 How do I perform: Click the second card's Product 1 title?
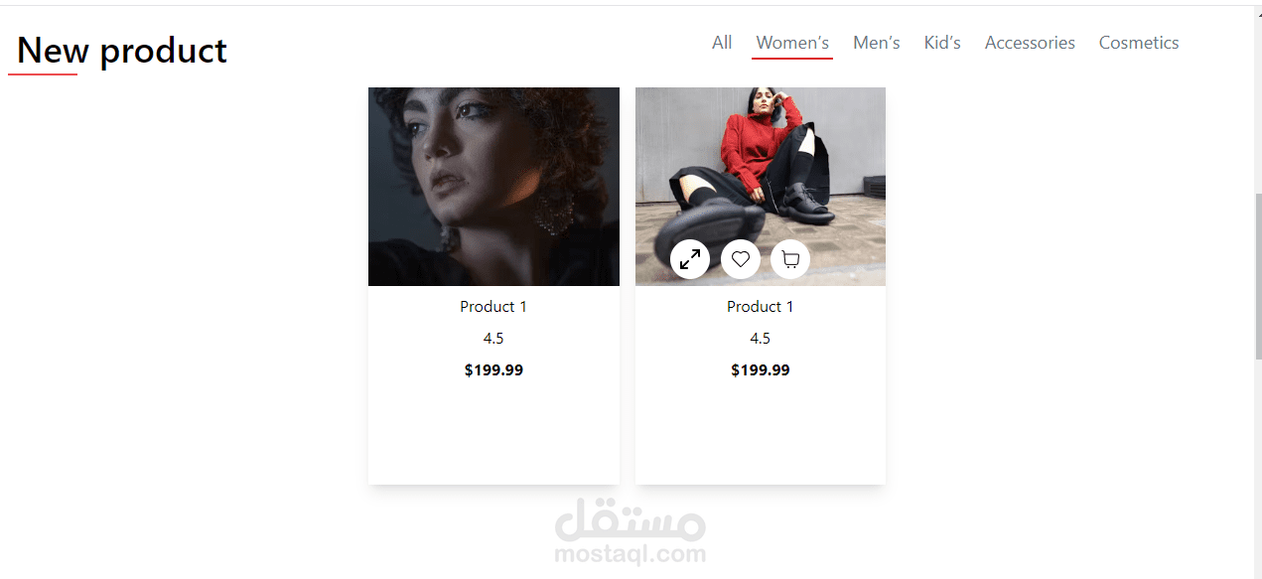(x=761, y=307)
